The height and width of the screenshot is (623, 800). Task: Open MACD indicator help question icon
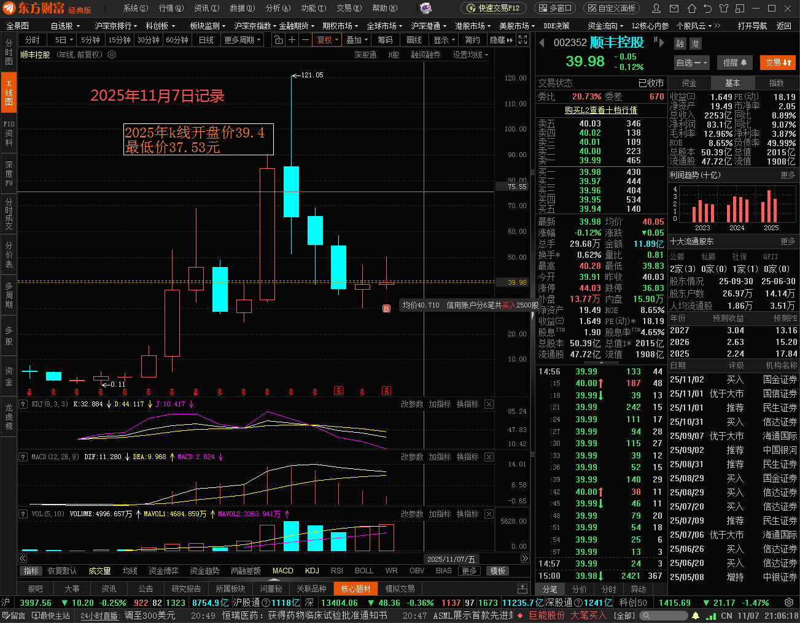[23, 457]
